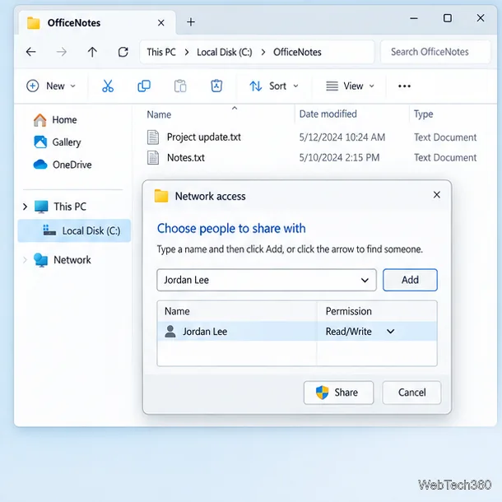This screenshot has height=502, width=502.
Task: Open the New dropdown menu
Action: pos(51,86)
